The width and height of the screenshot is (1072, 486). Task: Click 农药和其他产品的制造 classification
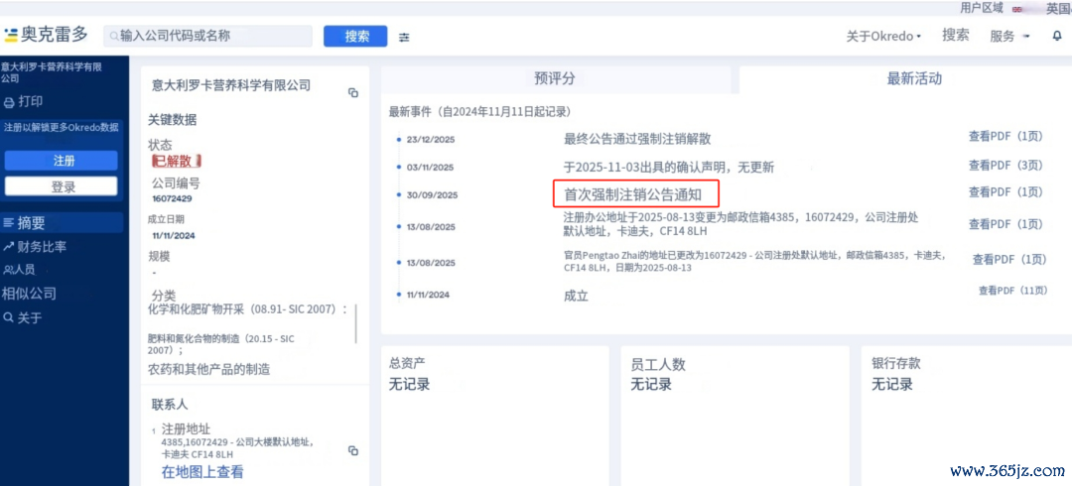(208, 370)
